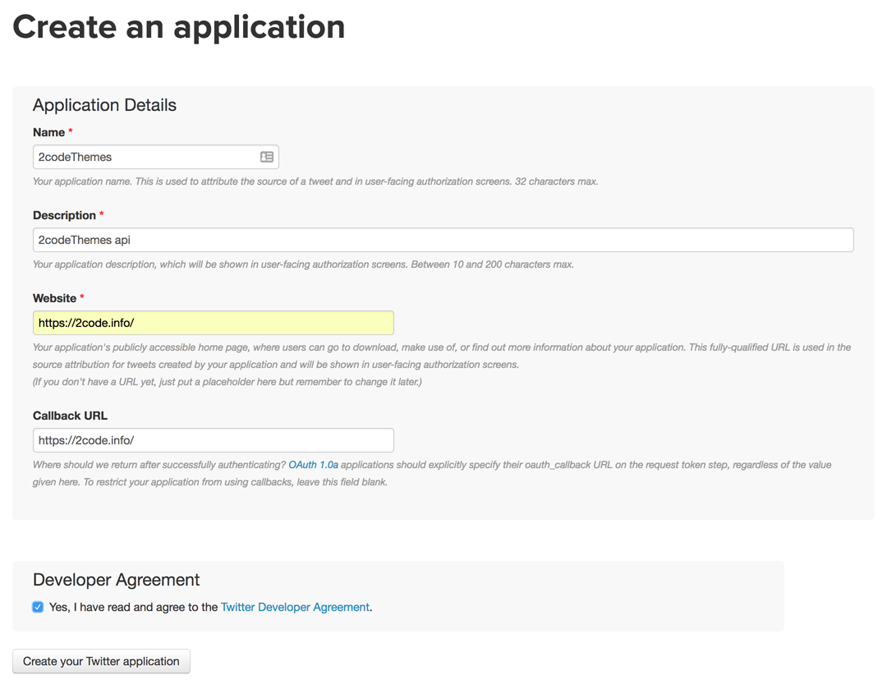Image resolution: width=887 pixels, height=685 pixels.
Task: Open the Twitter Developer Agreement link
Action: coord(295,607)
